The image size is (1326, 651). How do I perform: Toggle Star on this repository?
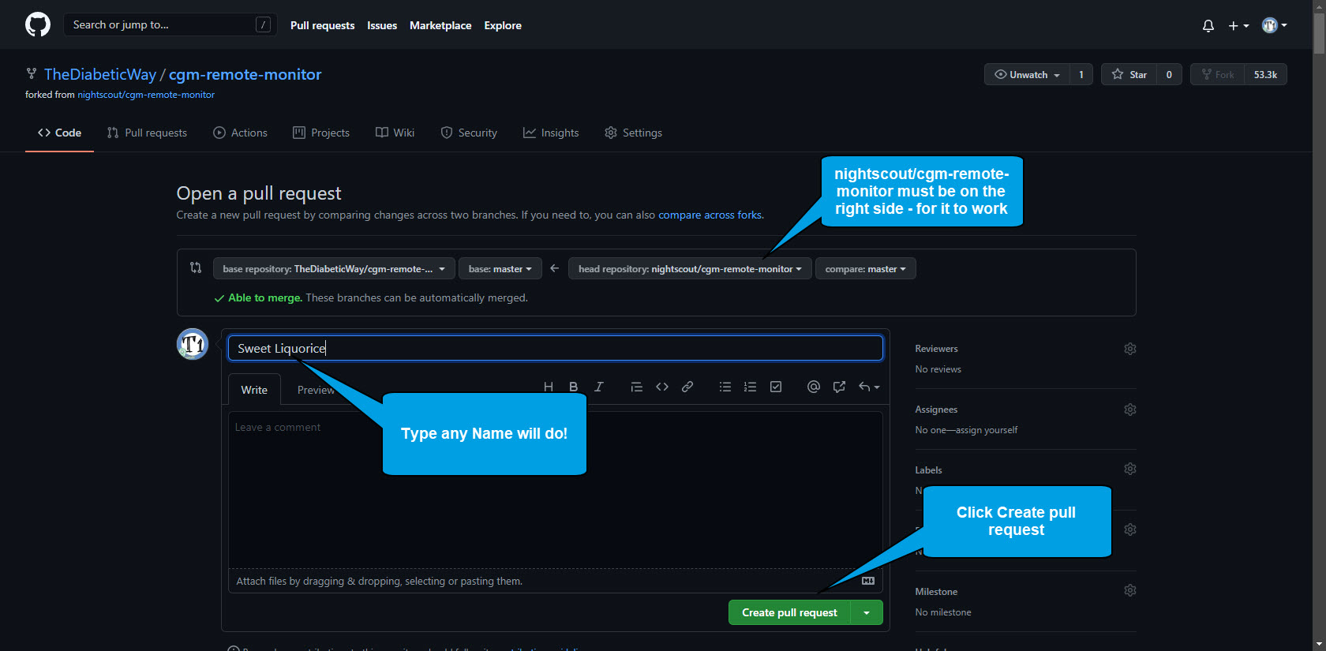tap(1129, 74)
